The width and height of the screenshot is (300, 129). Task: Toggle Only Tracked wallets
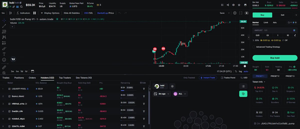click(x=189, y=78)
